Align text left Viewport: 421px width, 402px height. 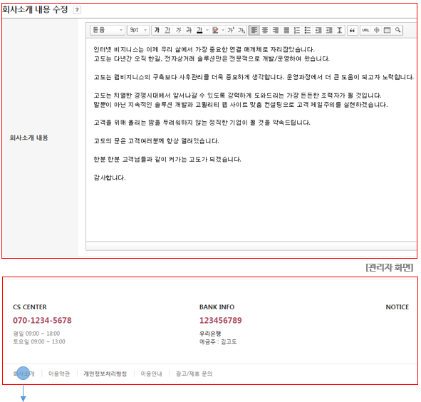[x=254, y=30]
